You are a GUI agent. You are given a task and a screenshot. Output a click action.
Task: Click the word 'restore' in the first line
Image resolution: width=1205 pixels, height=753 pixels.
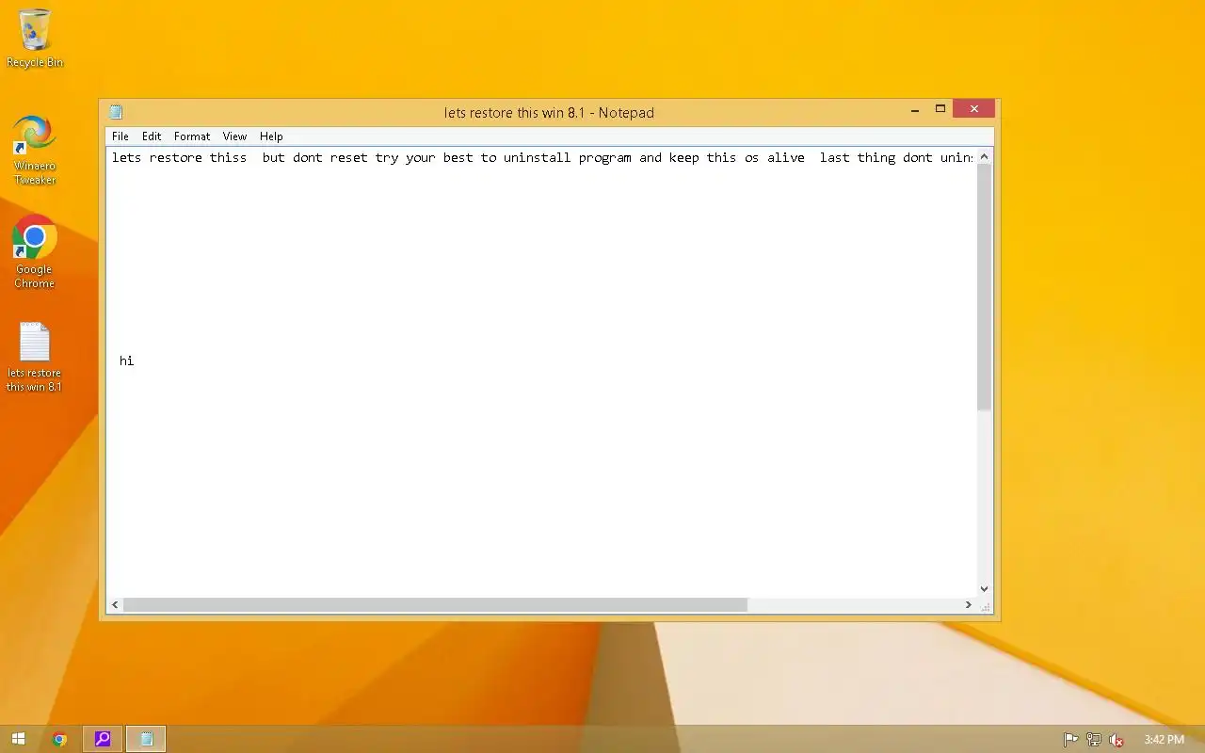tap(175, 157)
